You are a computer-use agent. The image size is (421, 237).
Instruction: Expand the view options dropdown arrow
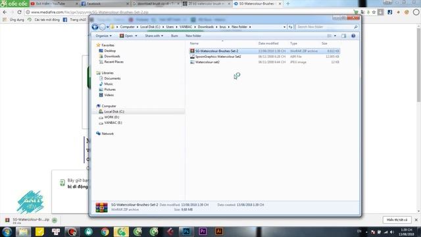pos(335,36)
